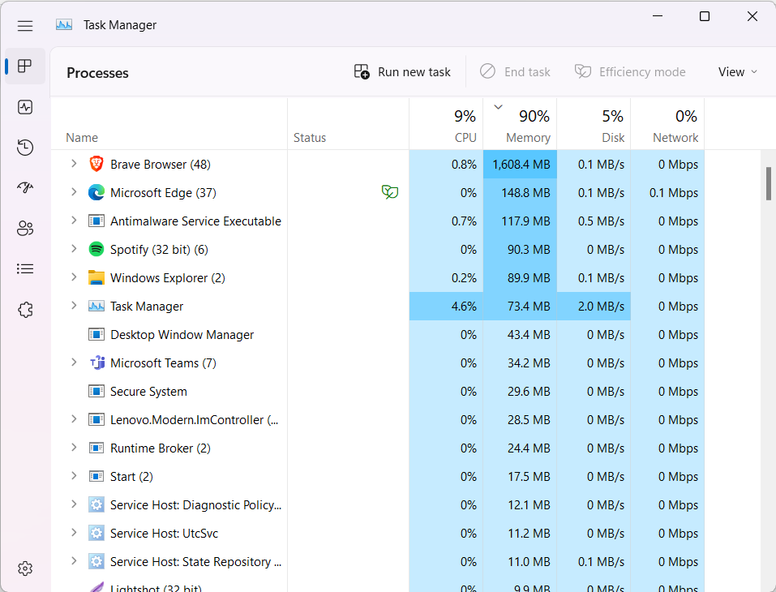
Task: Expand the Brave Browser process group
Action: (74, 164)
